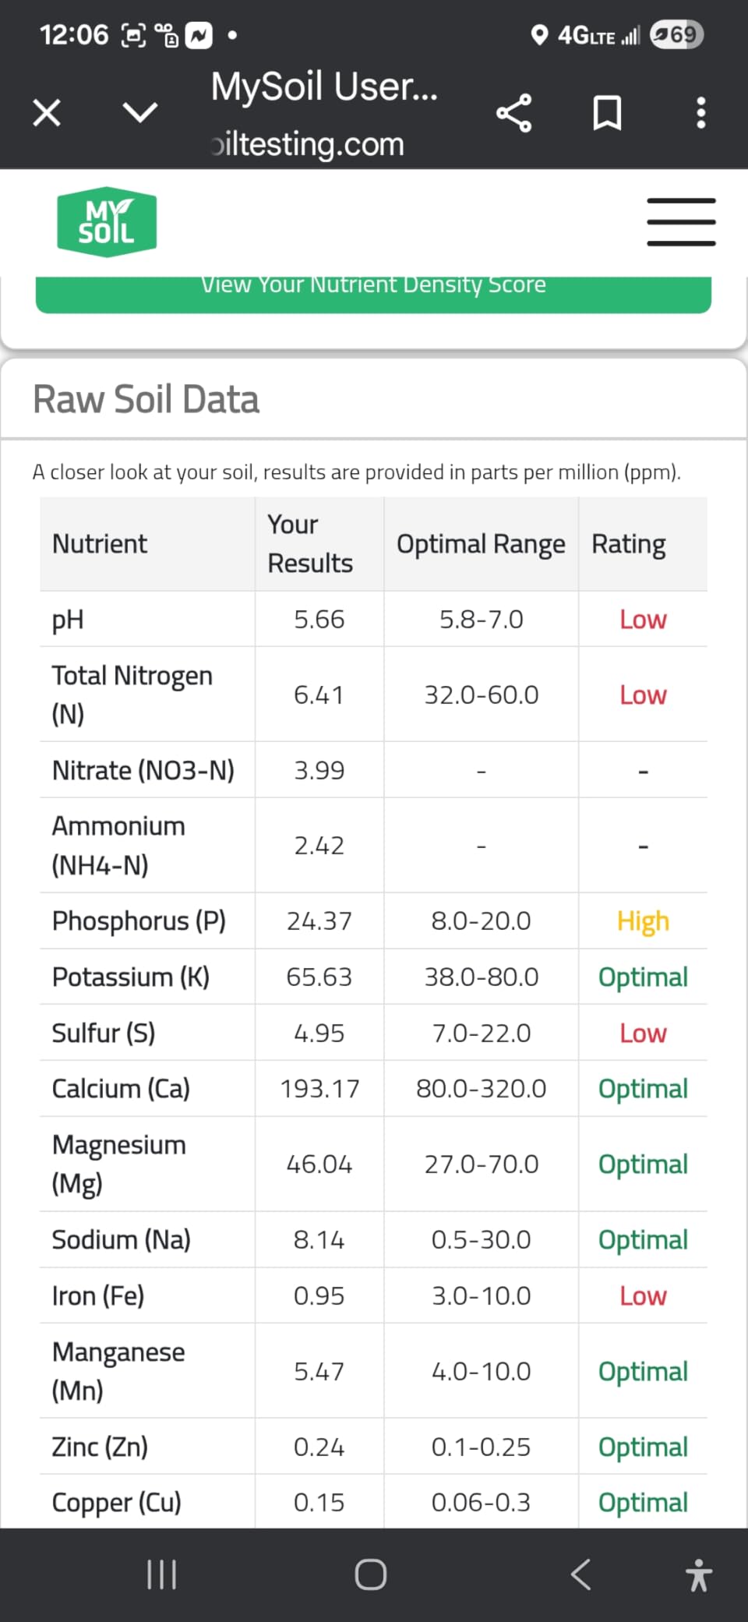Screen dimensions: 748x1622
Task: Select the Raw Soil Data heading
Action: click(x=146, y=399)
